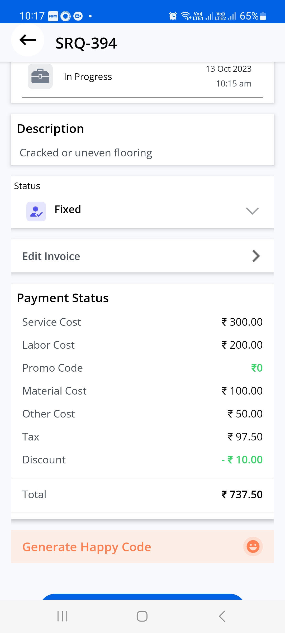Open Android recent apps navigation
The image size is (285, 633).
63,616
